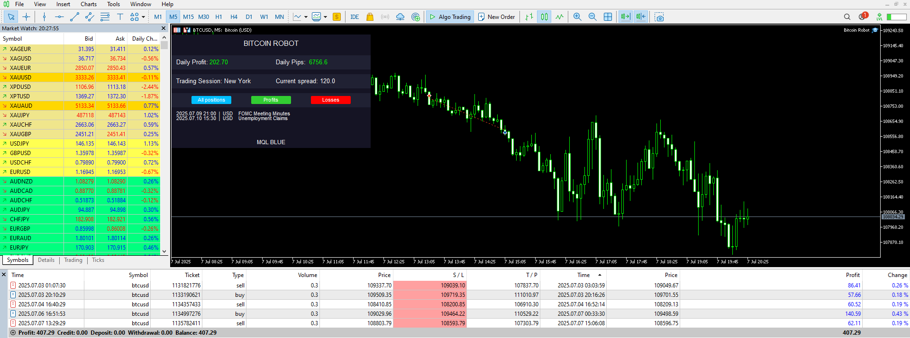910x338 pixels.
Task: Open the notifications account icon
Action: click(863, 17)
